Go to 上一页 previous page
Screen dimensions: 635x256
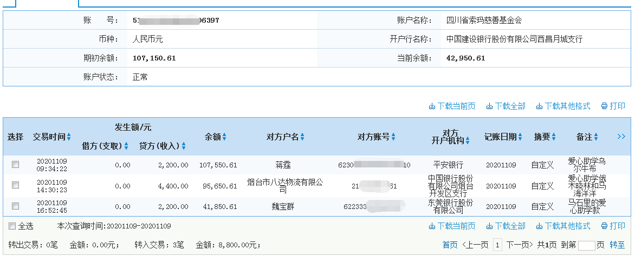[476, 245]
